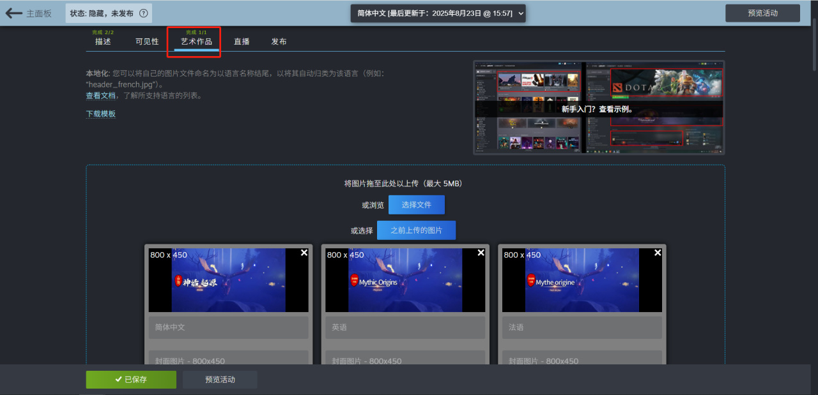818x395 pixels.
Task: Open the 简体中文 language dropdown at top
Action: (x=438, y=13)
